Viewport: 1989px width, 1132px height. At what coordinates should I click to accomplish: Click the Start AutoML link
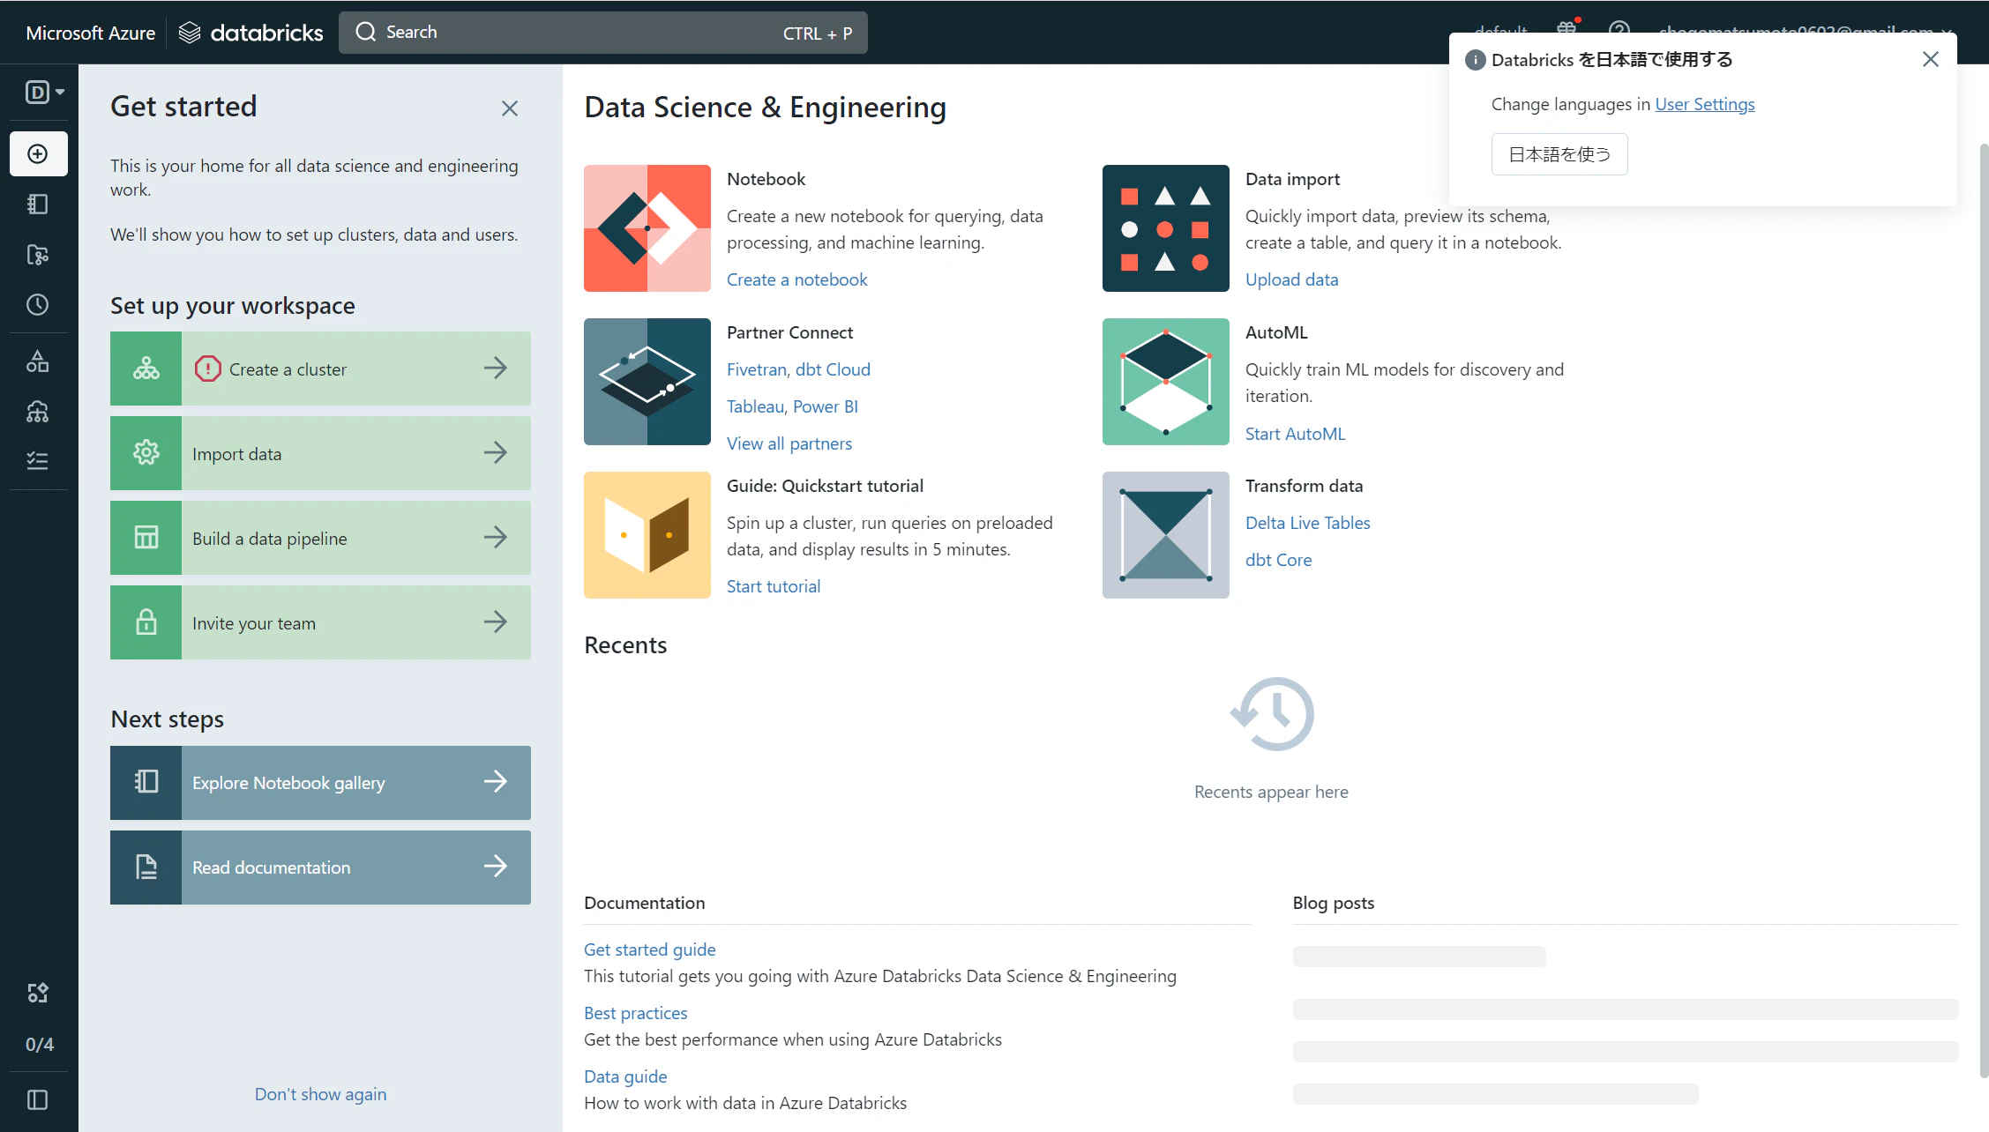[x=1296, y=434]
